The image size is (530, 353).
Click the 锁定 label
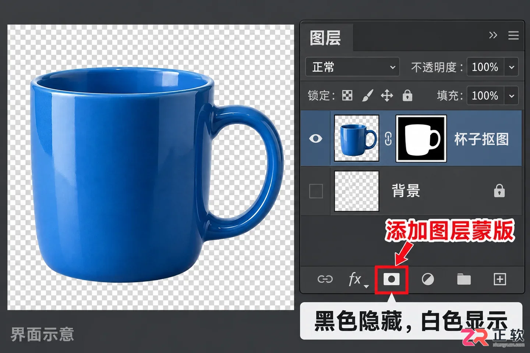point(321,96)
